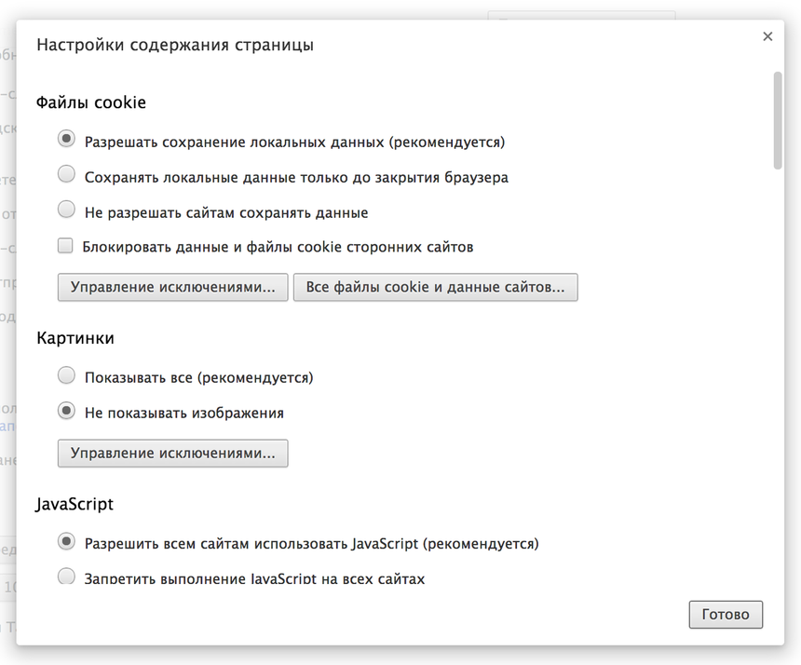
Task: Select 'Показывать все (рекомендуется)' radio button
Action: click(66, 375)
